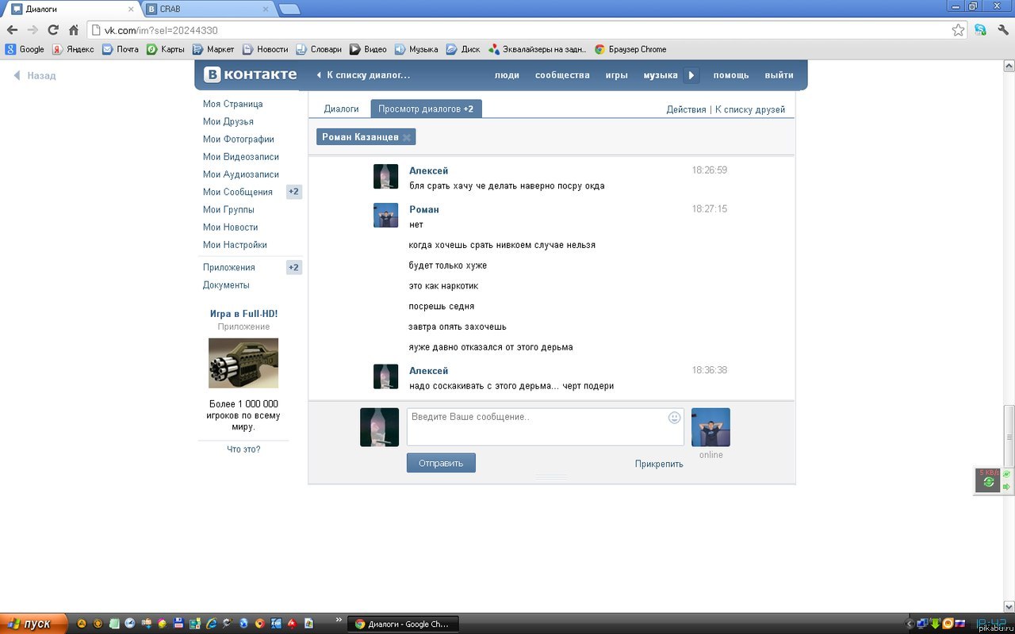Open the Видео bookmark
Image resolution: width=1015 pixels, height=634 pixels.
[x=368, y=49]
